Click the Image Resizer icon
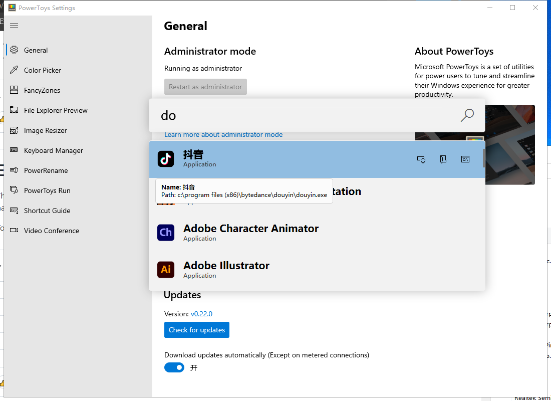The width and height of the screenshot is (551, 401). coord(14,130)
